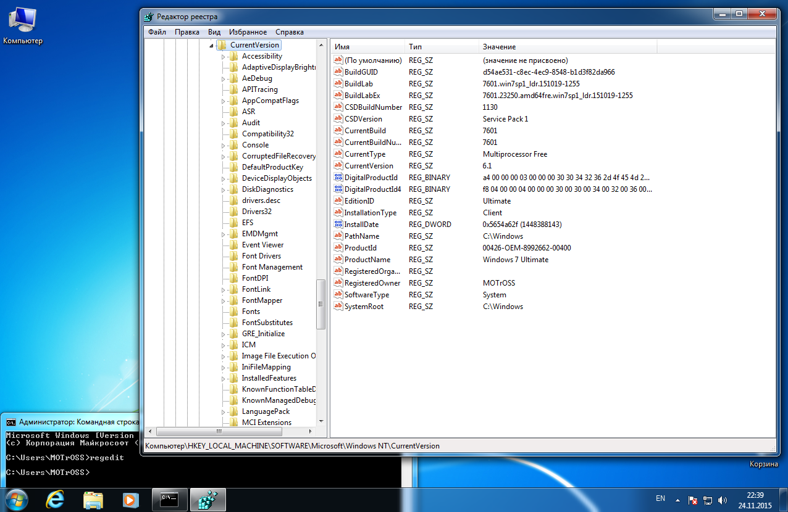Open Windows Explorer from the taskbar
The height and width of the screenshot is (512, 788).
pyautogui.click(x=93, y=499)
